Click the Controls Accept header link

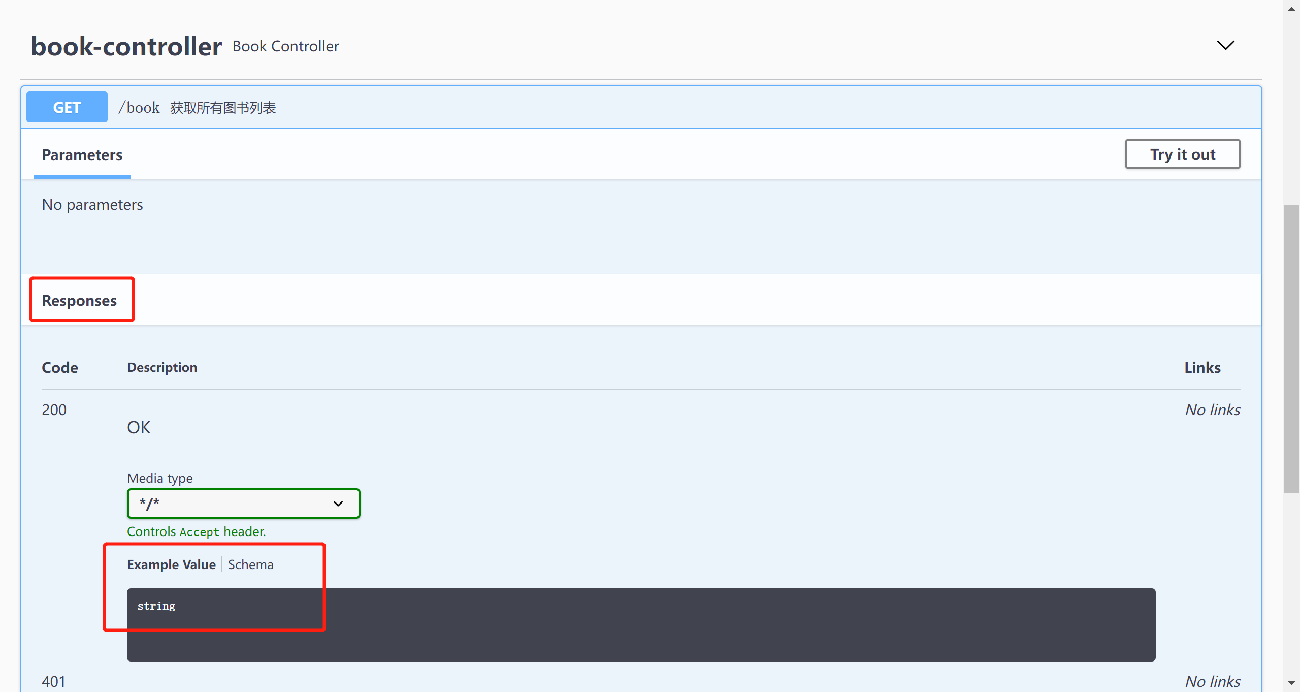coord(194,531)
